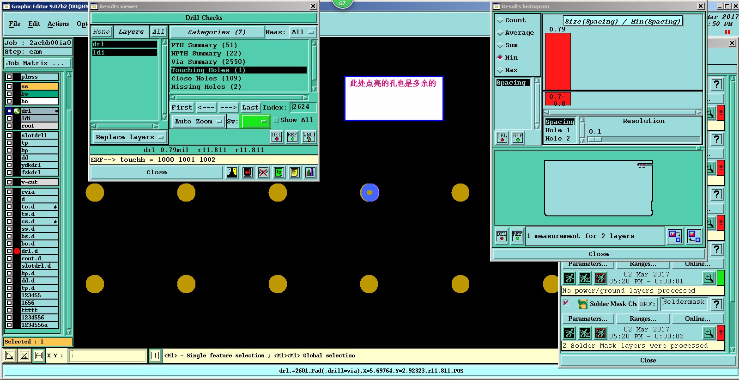The image size is (739, 380).
Task: Click magnifier results icon at 0:00:03 row
Action: point(709,333)
